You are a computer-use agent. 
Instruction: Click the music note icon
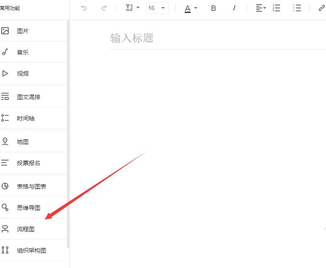click(x=5, y=52)
